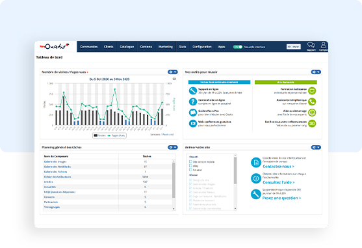362x248 pixels.
Task: Click the Consultez l'aide info icon
Action: [x=256, y=178]
